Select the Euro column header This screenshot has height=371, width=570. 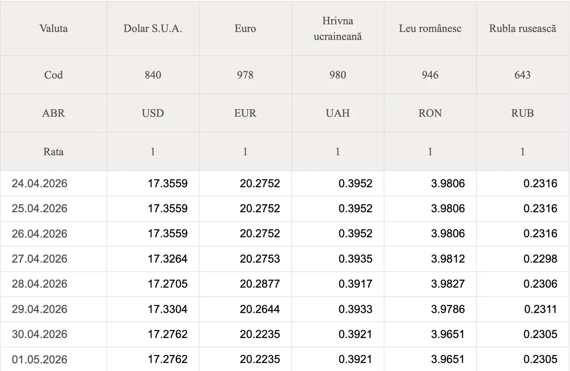click(245, 28)
